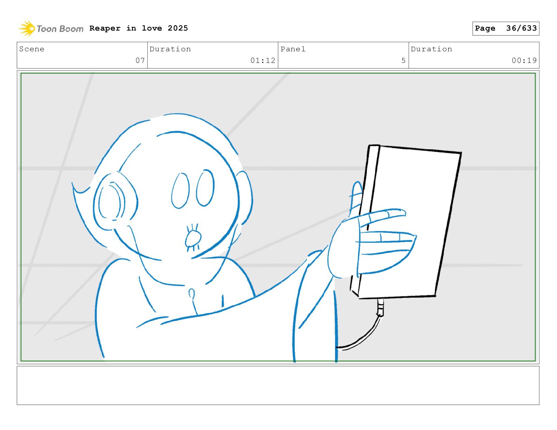Click the empty notes box below the panel

pos(278,385)
